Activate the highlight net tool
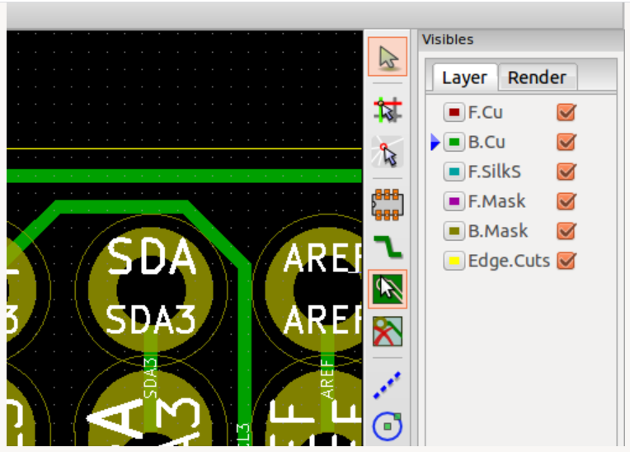This screenshot has width=630, height=452. [388, 109]
